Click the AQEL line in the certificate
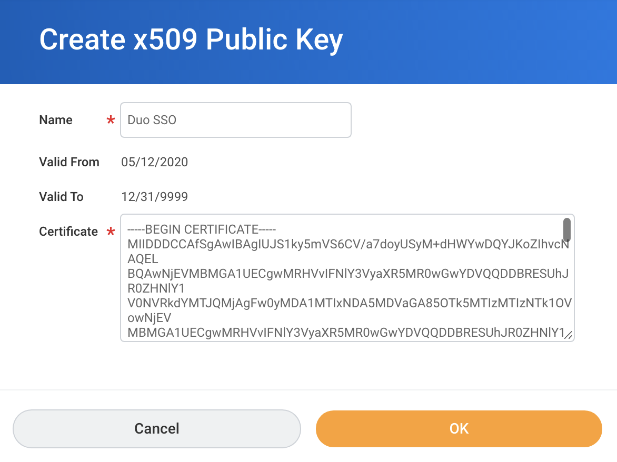617x462 pixels. 143,259
